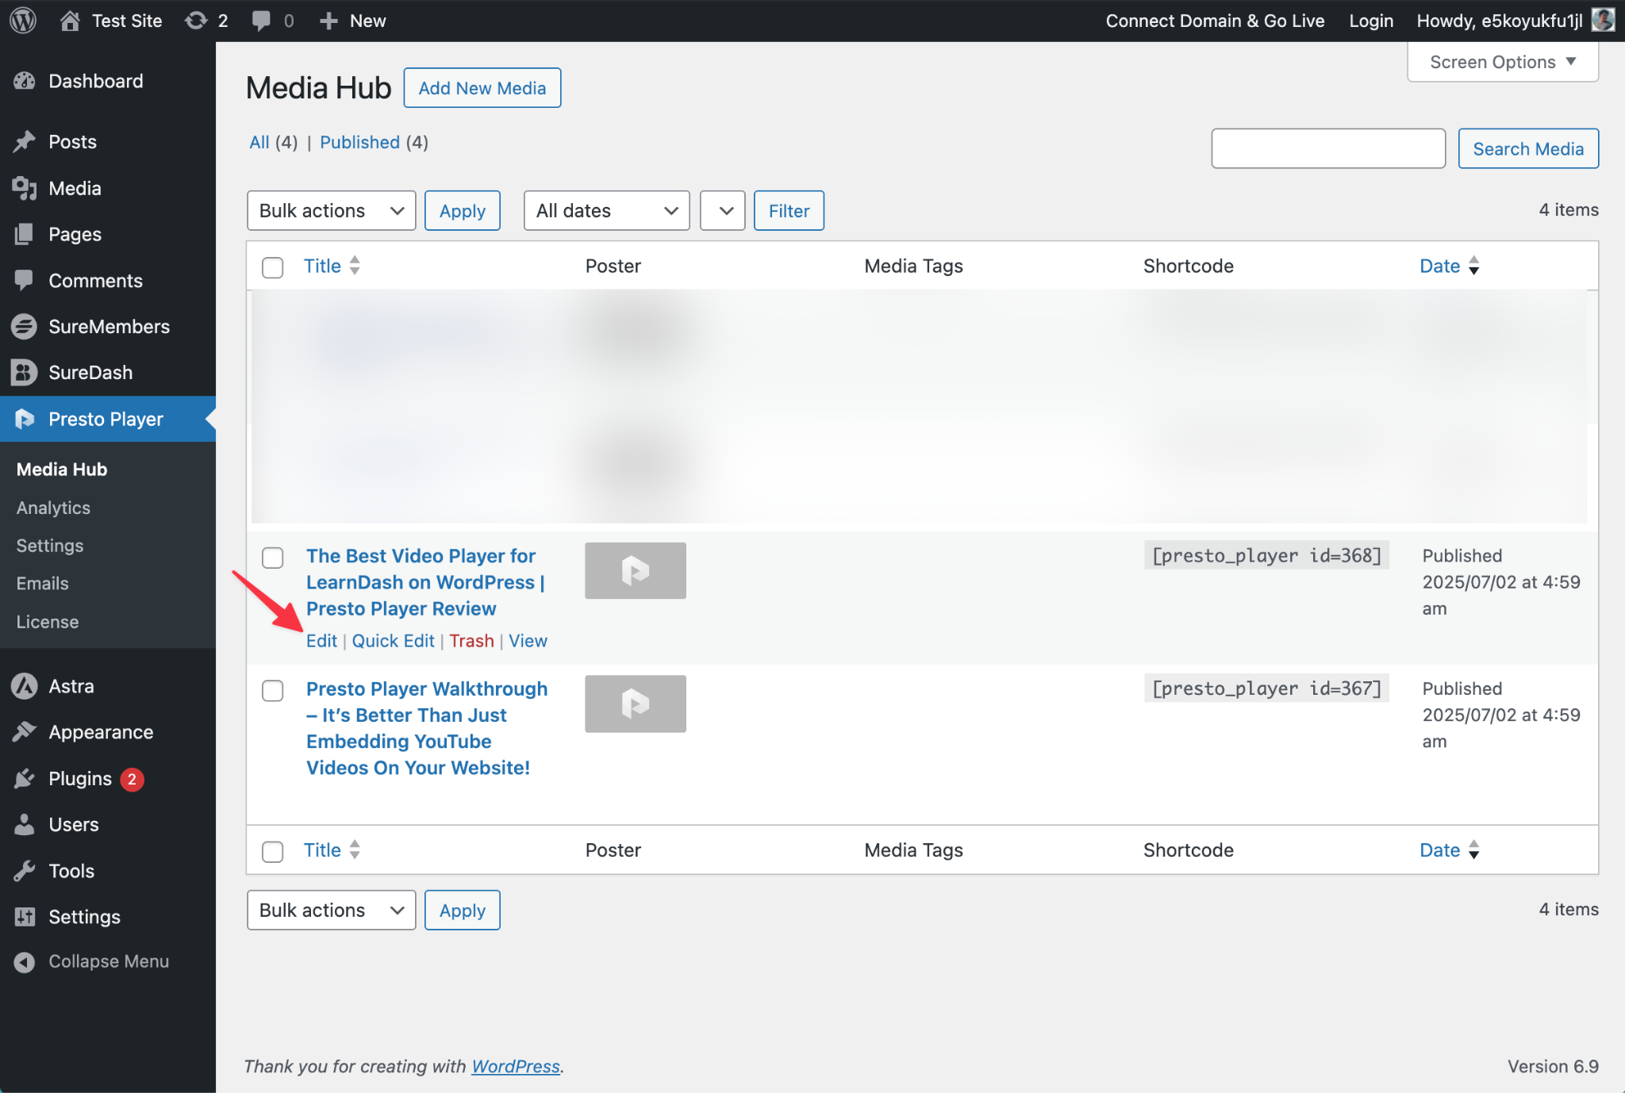Expand the All dates filter dropdown
The width and height of the screenshot is (1625, 1093).
pyautogui.click(x=606, y=210)
